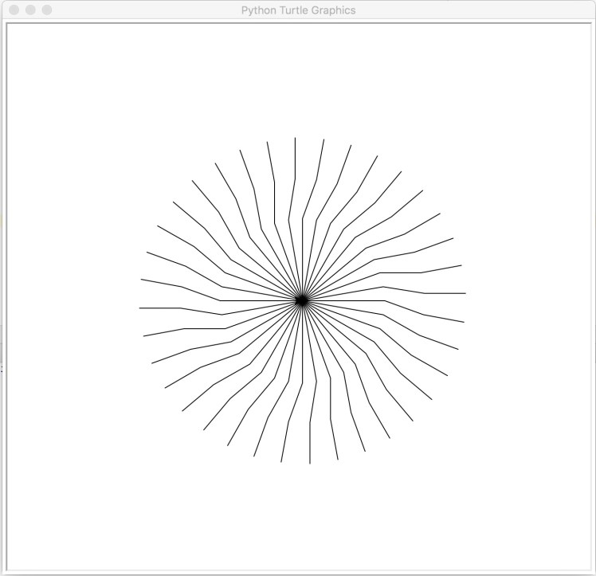Screen dimensions: 596x576
Task: Click title bar between zoom button and title
Action: (x=143, y=10)
